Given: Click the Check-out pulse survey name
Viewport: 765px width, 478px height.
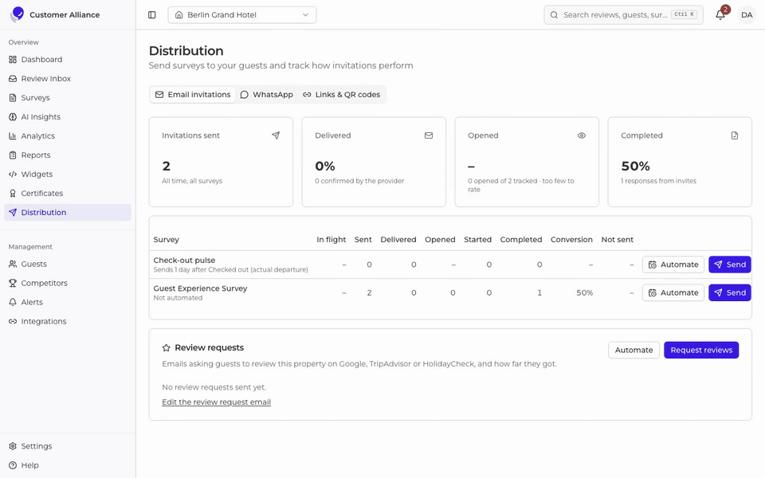Looking at the screenshot, I should (x=184, y=261).
